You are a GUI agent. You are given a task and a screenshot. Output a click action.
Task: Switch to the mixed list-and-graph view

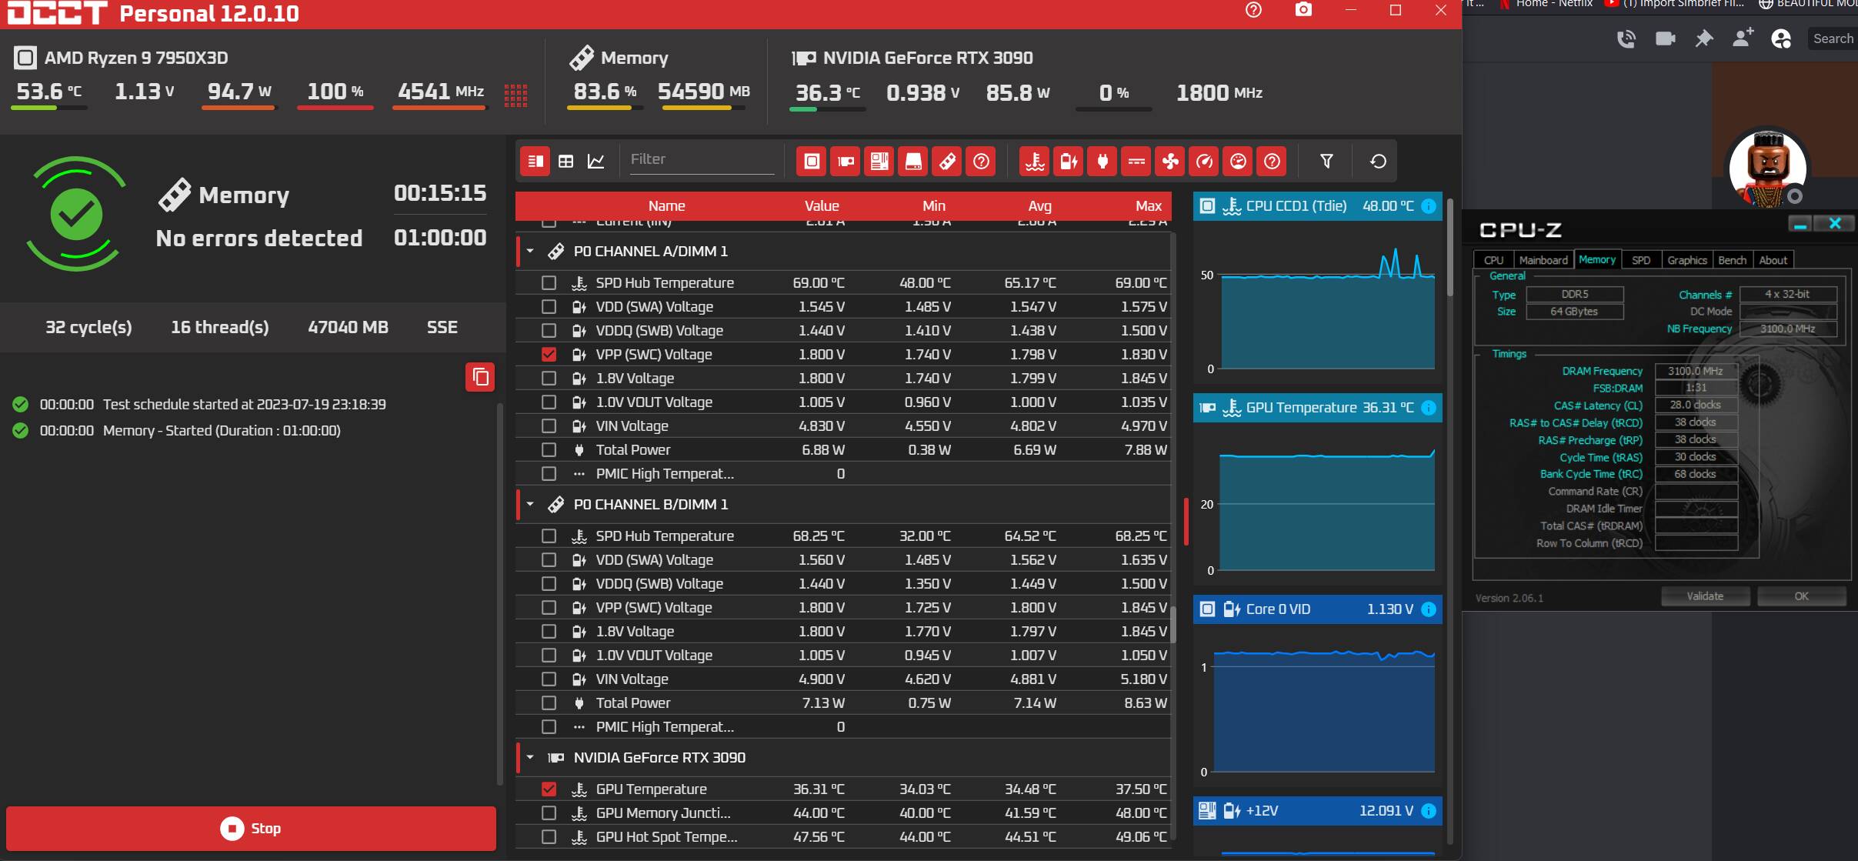(535, 161)
